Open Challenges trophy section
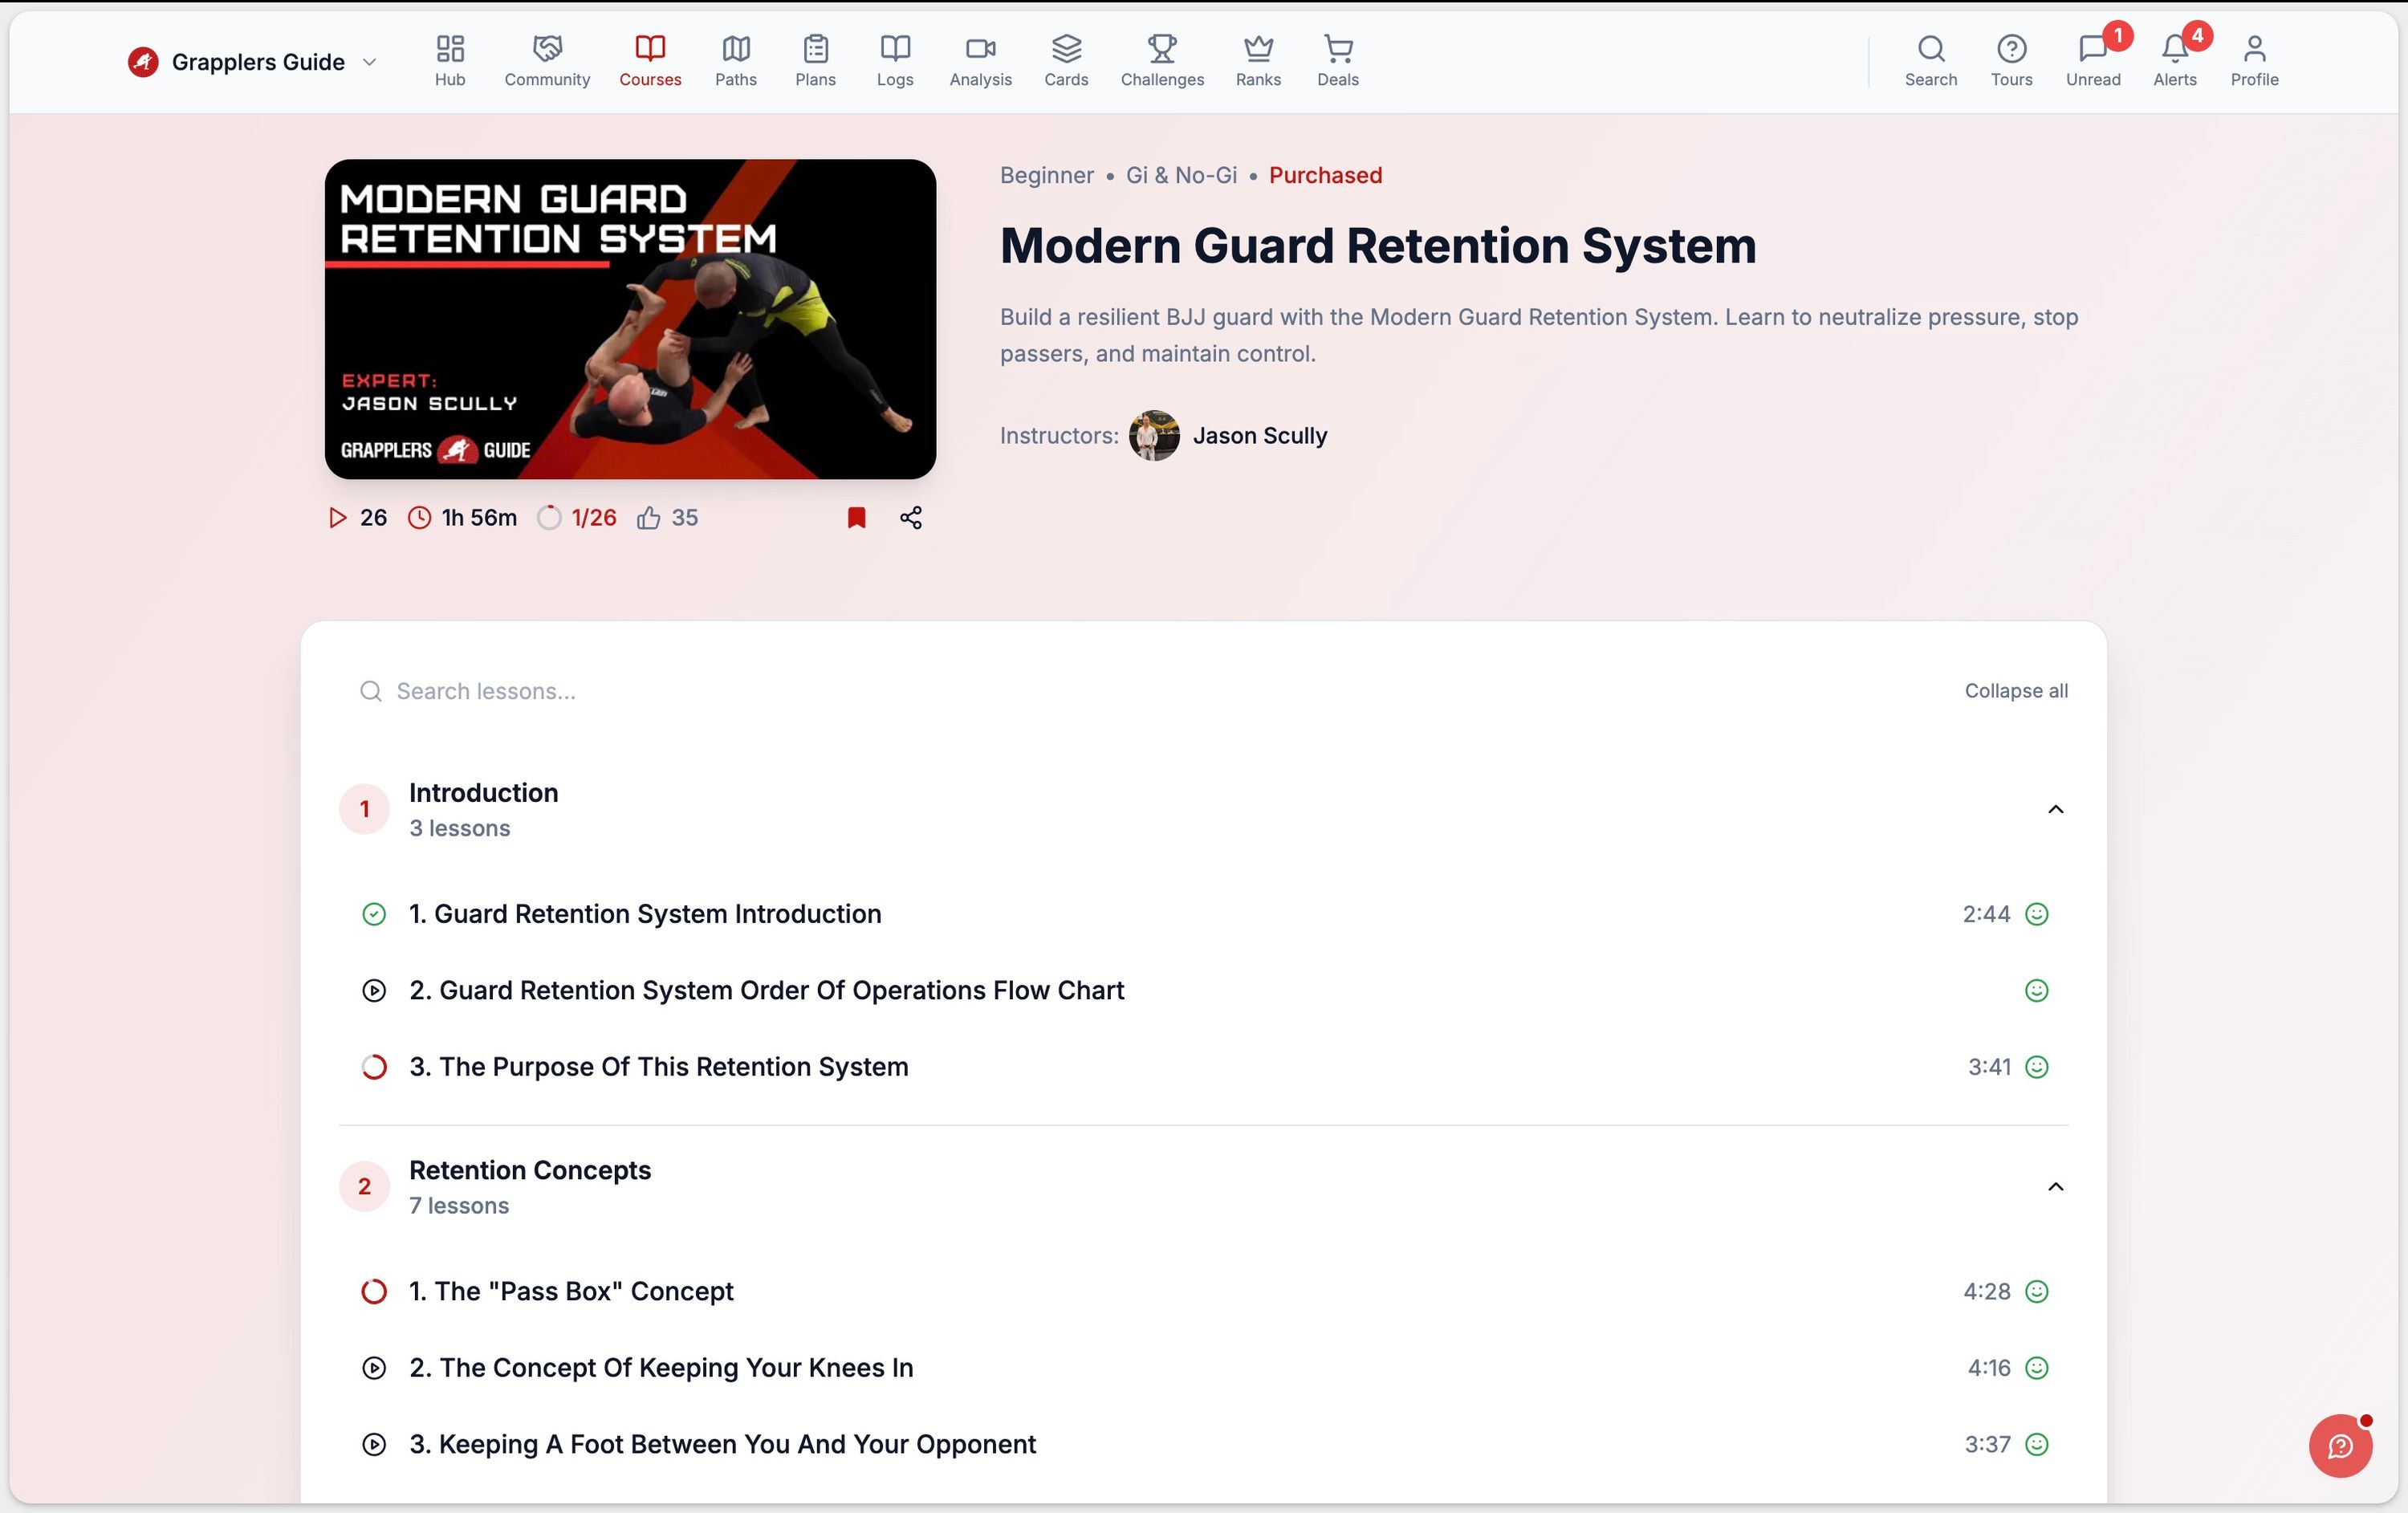This screenshot has height=1513, width=2408. pyautogui.click(x=1162, y=61)
